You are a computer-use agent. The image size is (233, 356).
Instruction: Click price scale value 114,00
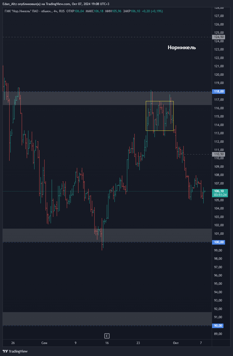point(219,125)
